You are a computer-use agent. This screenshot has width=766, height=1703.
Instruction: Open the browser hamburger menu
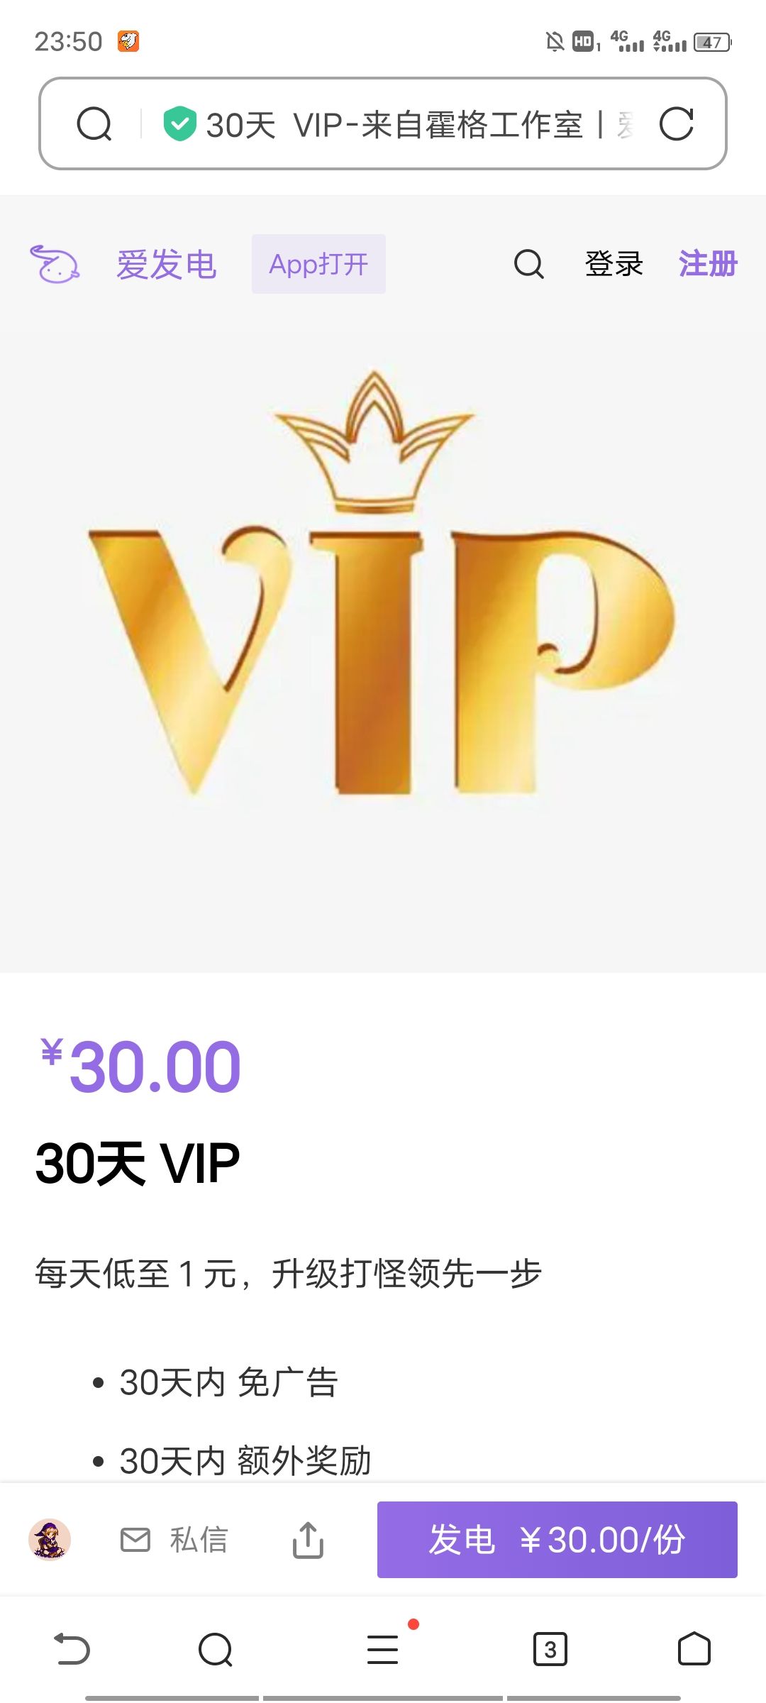(383, 1649)
